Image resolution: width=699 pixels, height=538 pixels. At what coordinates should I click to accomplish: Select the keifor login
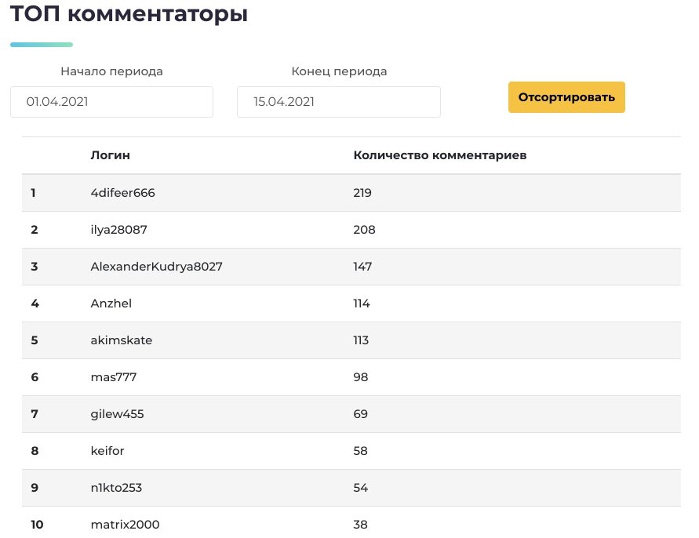click(x=107, y=451)
